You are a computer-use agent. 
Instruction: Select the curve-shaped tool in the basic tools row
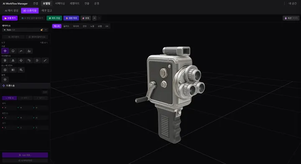(21, 51)
